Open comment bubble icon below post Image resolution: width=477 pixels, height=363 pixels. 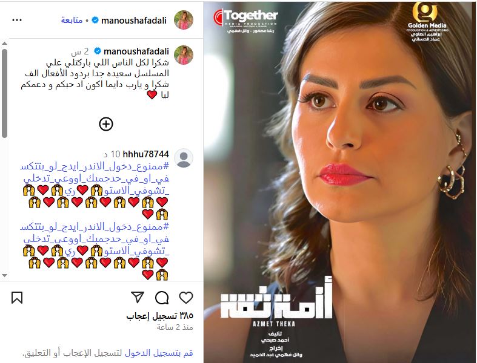[162, 298]
